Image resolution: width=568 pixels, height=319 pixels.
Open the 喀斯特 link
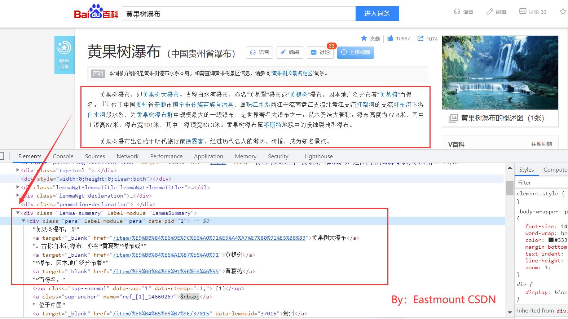pos(272,125)
